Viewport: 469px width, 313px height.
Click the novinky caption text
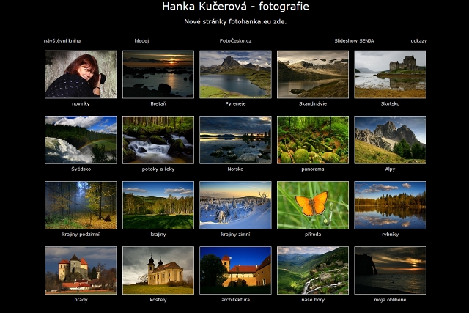pos(81,103)
